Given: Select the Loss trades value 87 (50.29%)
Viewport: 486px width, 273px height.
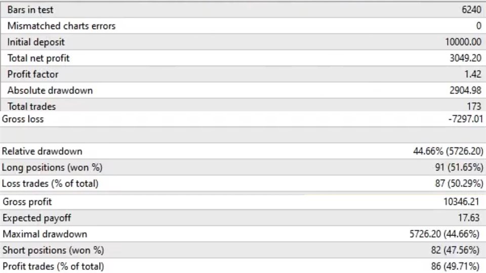Looking at the screenshot, I should pyautogui.click(x=459, y=184).
